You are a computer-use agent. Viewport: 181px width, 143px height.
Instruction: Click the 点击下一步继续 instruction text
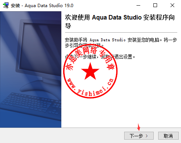[100, 57]
